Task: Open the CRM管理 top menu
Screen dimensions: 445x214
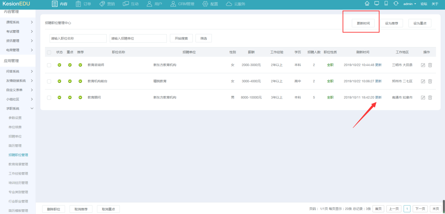Action: coord(182,4)
